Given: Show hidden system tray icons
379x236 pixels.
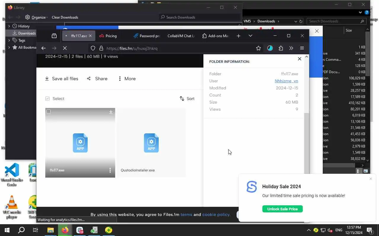Looking at the screenshot, I should coord(309,230).
